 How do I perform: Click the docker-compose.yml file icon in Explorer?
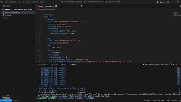coord(4,12)
